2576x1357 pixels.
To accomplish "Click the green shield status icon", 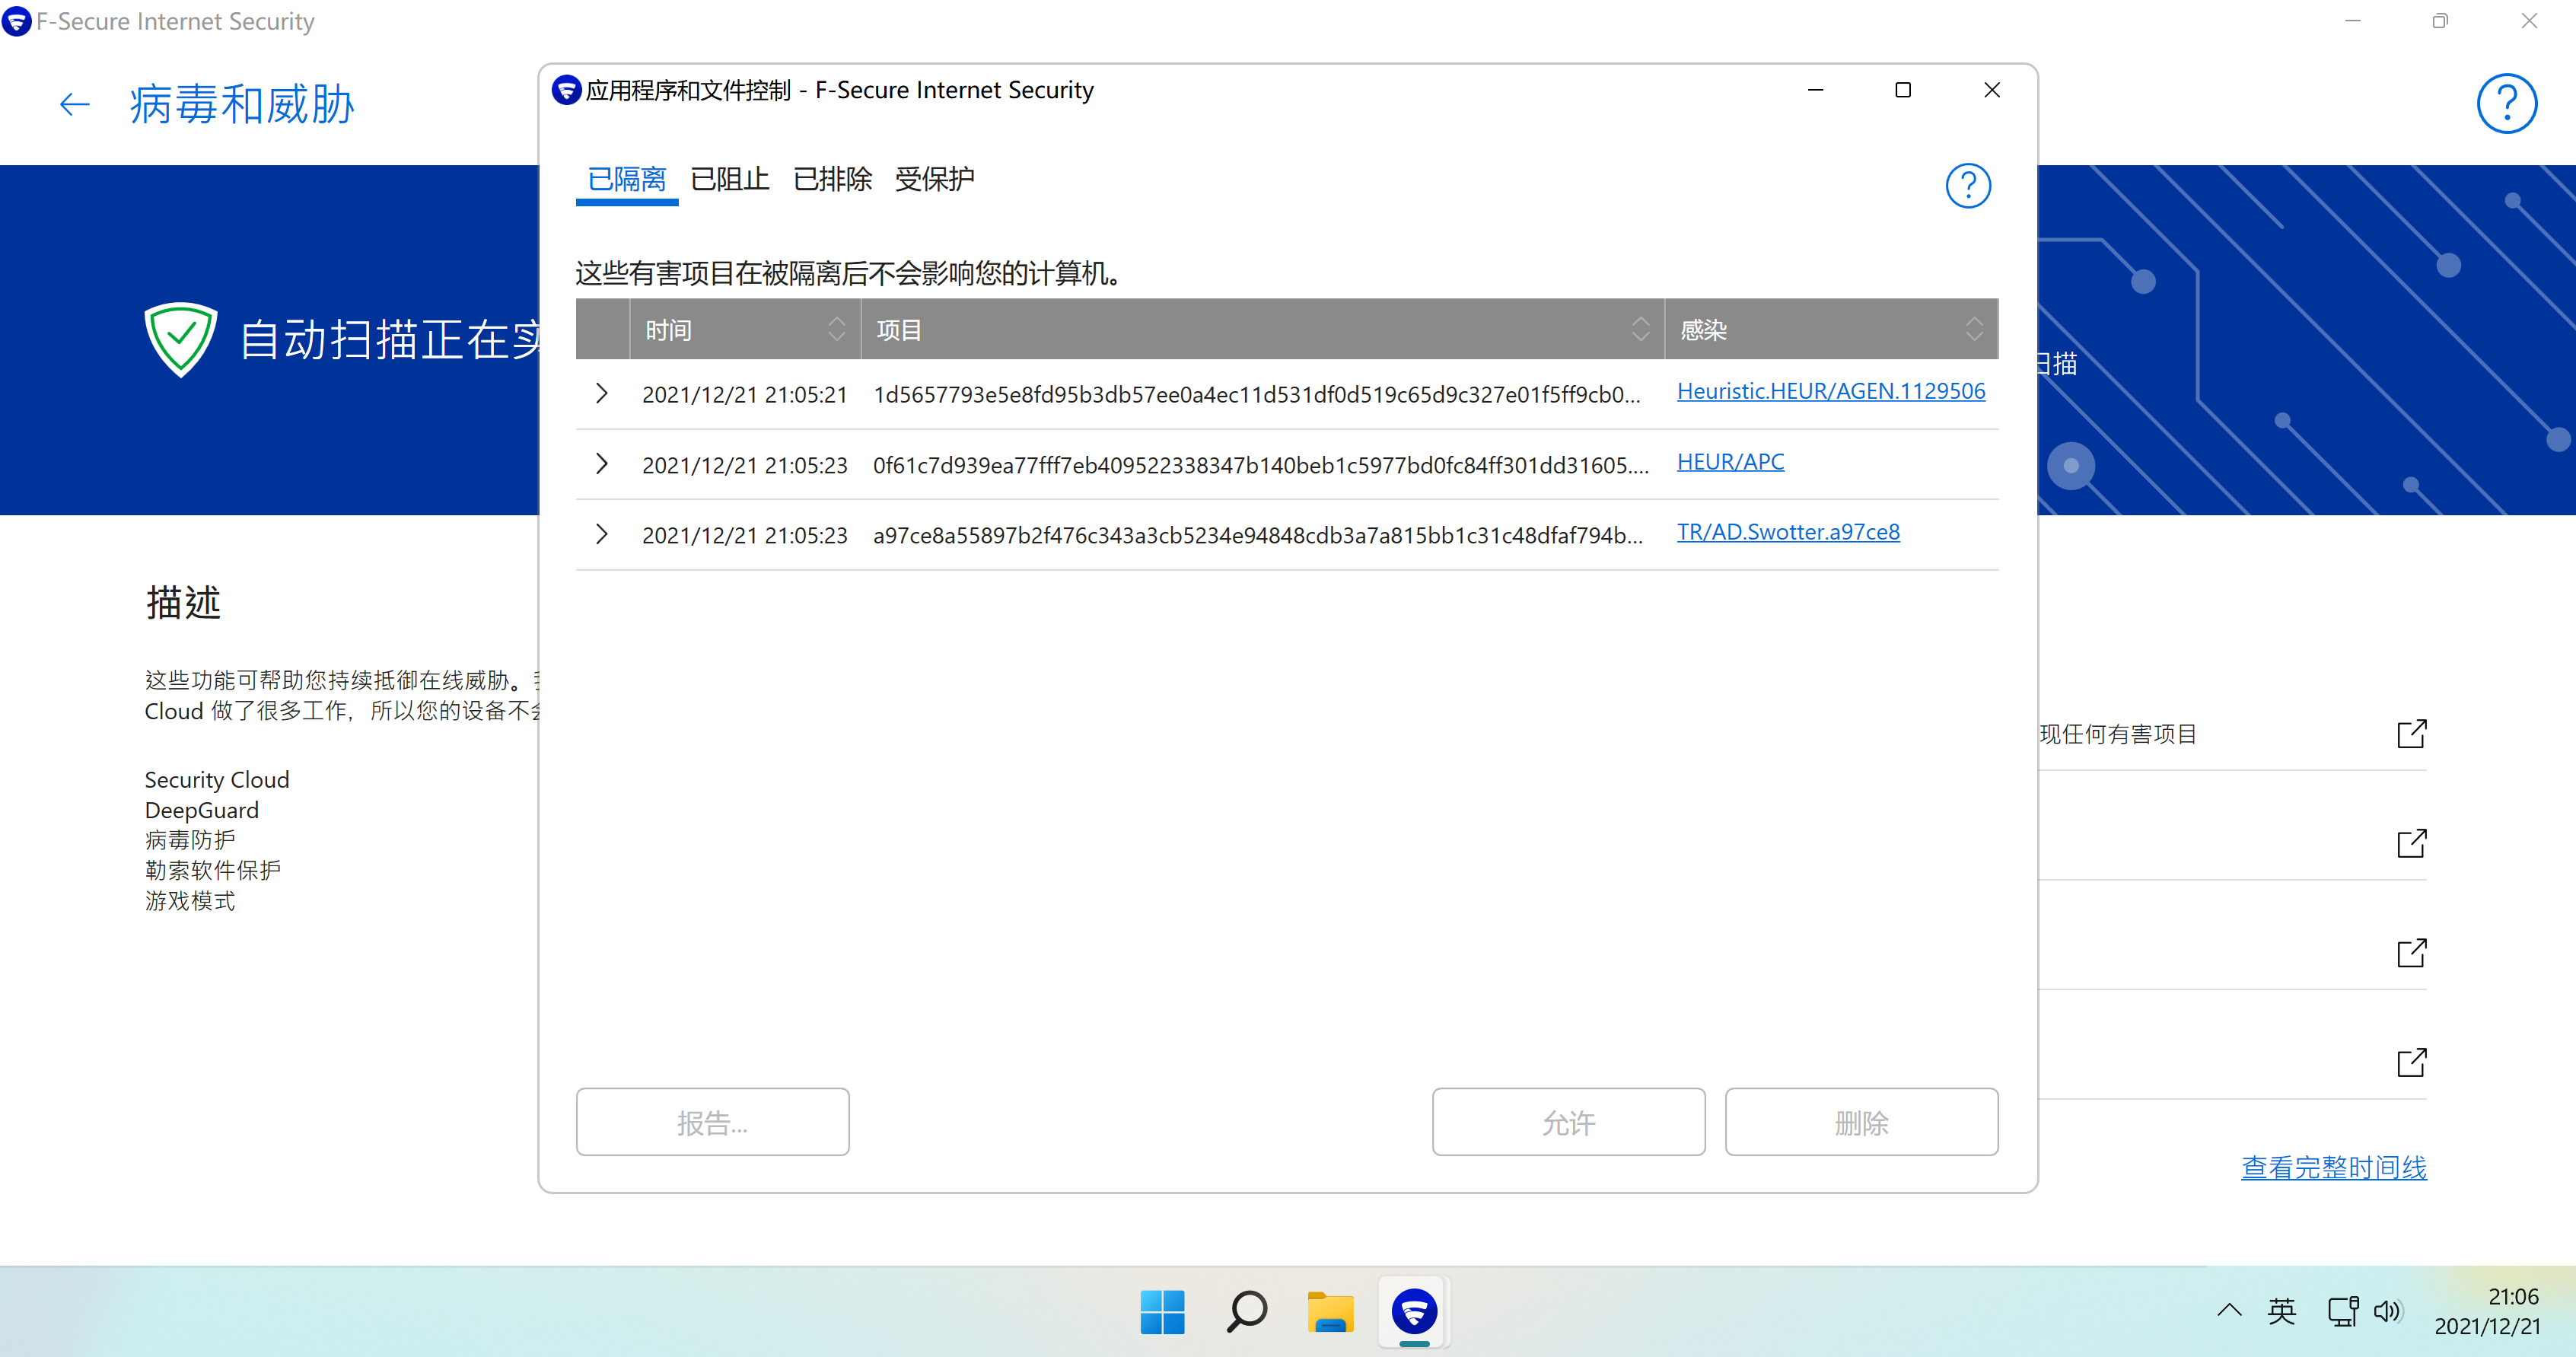I will [x=180, y=339].
